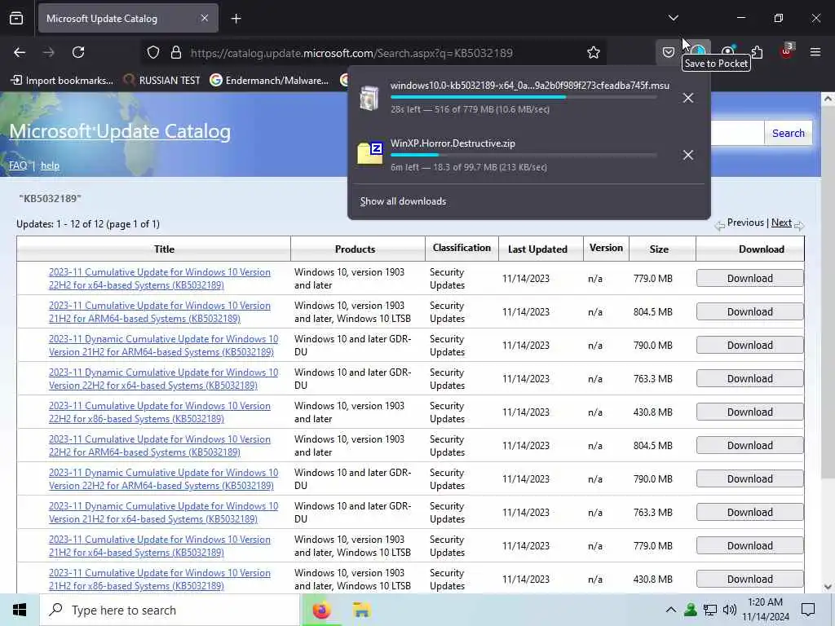The height and width of the screenshot is (626, 835).
Task: Open Cumulative Update 22H2 x64-based link
Action: pyautogui.click(x=160, y=279)
